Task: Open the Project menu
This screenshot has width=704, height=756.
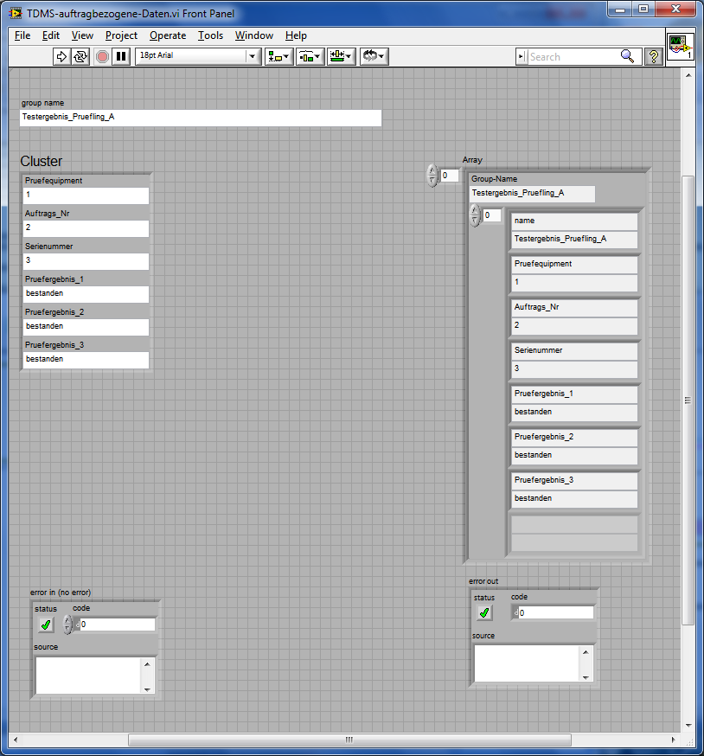Action: click(x=121, y=35)
